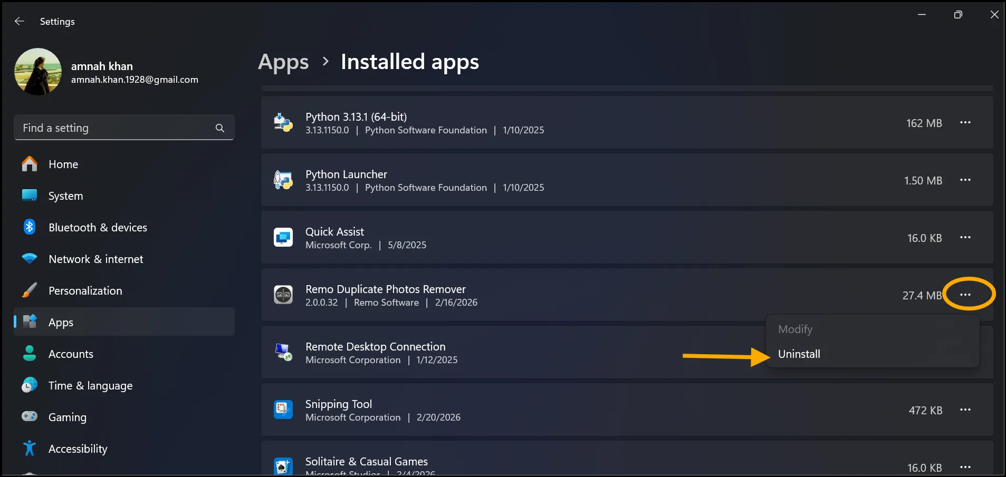Screen dimensions: 1006x477
Task: Click the Remote Desktop Connection icon
Action: click(283, 352)
